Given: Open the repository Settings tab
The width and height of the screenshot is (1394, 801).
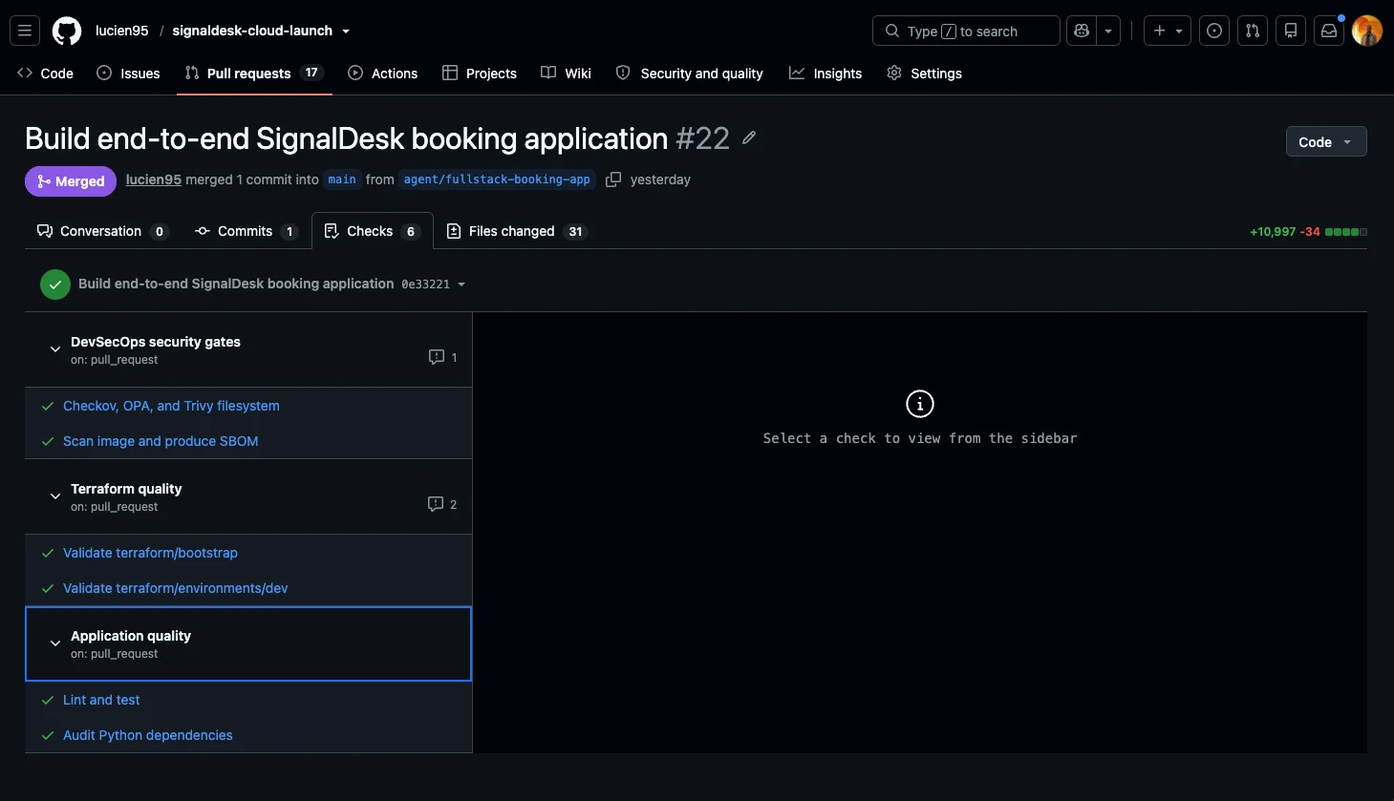Looking at the screenshot, I should point(924,74).
